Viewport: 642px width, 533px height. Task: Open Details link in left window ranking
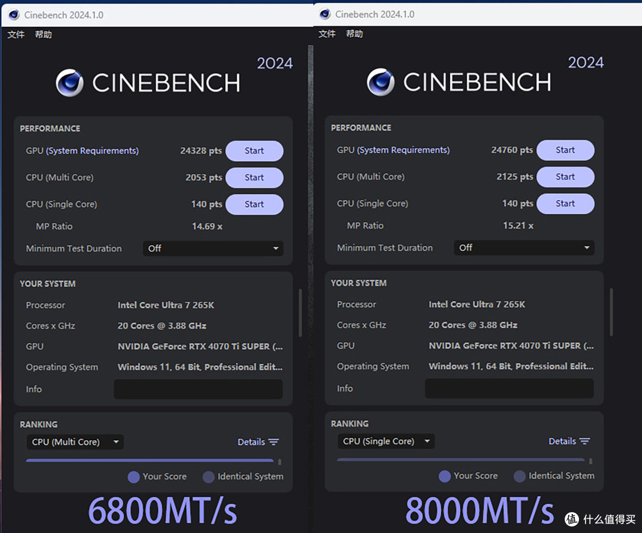click(x=251, y=442)
